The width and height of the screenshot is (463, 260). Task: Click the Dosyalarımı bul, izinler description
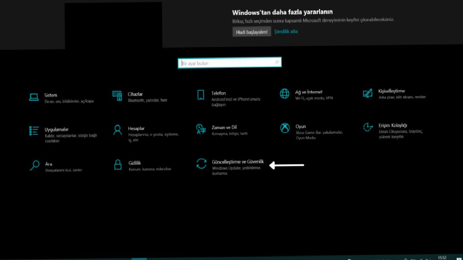pyautogui.click(x=64, y=170)
